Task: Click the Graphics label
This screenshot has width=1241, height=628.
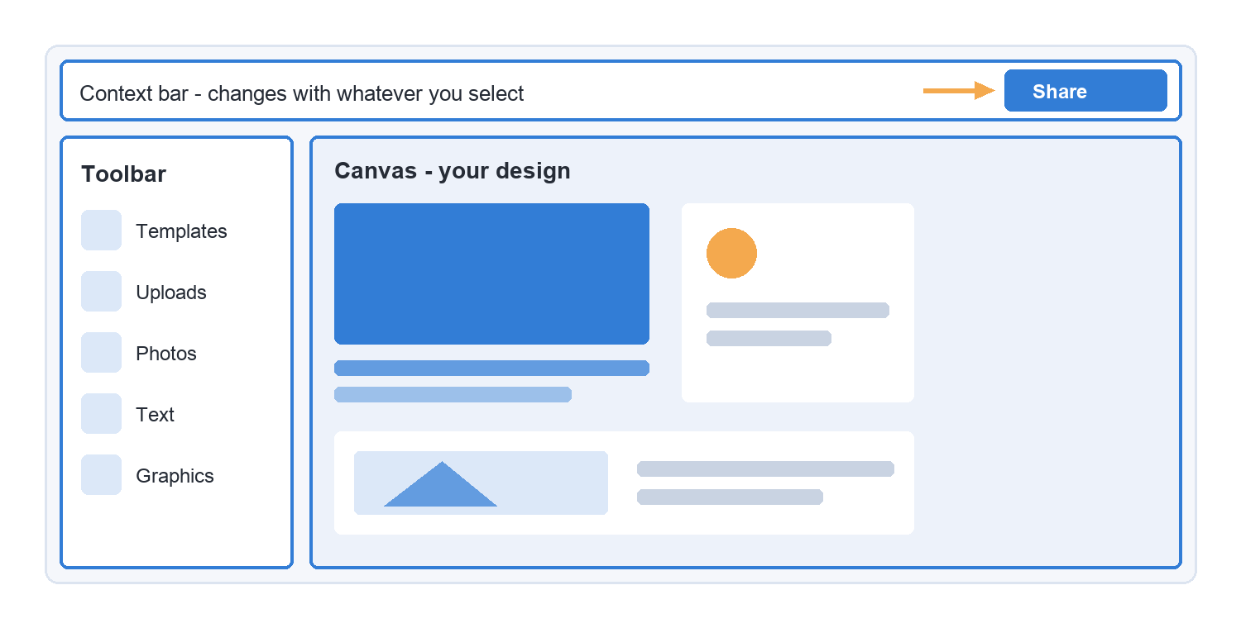Action: click(175, 476)
